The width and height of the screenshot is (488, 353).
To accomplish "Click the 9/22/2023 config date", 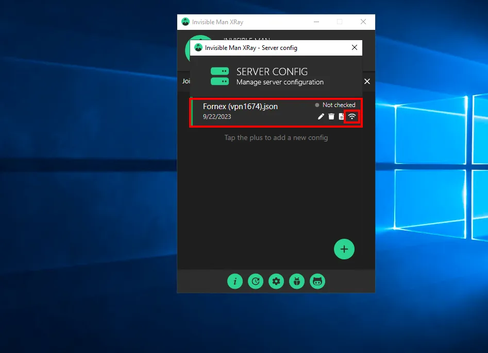I will (217, 116).
